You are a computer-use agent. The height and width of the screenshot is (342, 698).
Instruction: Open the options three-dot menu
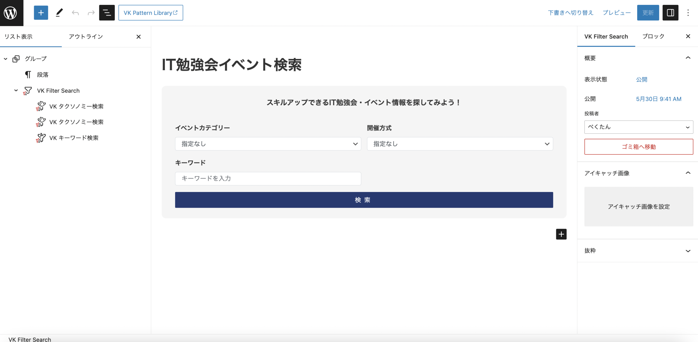tap(688, 13)
